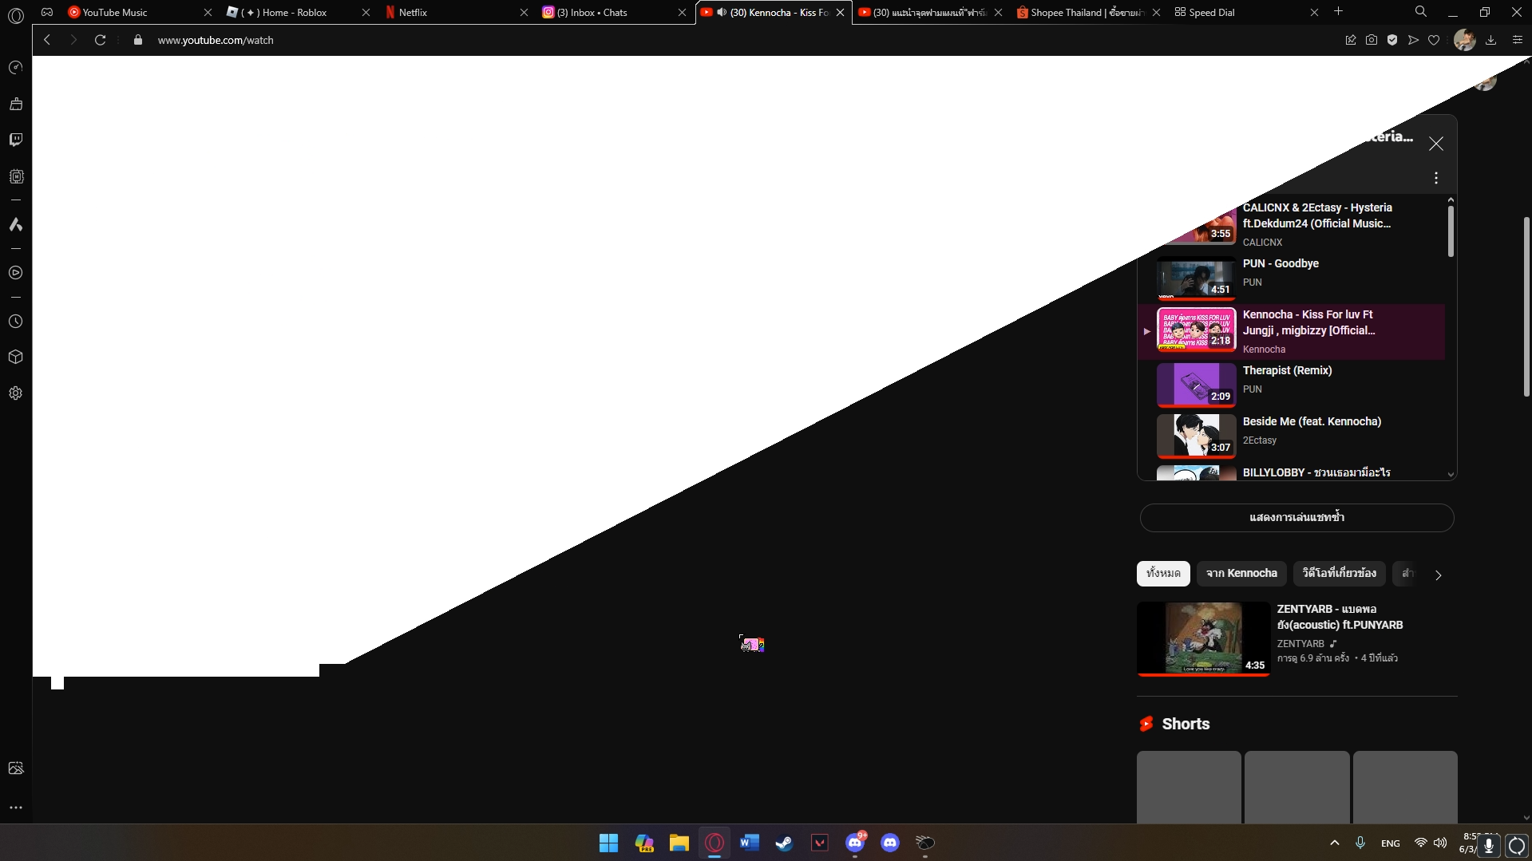Open a new tab with plus button
1532x861 pixels.
(1339, 12)
